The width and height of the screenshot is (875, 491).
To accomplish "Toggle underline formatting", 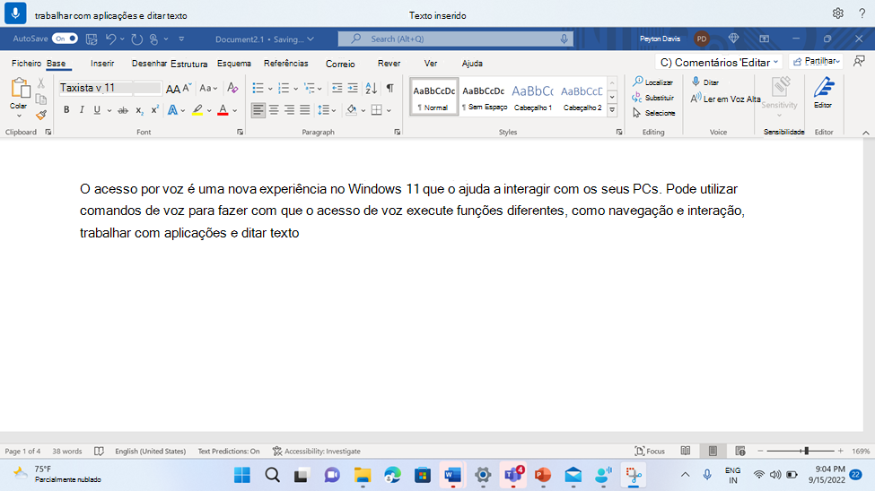I will [97, 110].
